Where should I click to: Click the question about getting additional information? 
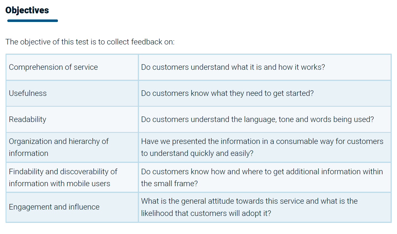coord(262,178)
